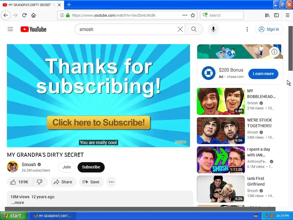Open MY BOBBLEHEAD video thumbnail

point(221,101)
